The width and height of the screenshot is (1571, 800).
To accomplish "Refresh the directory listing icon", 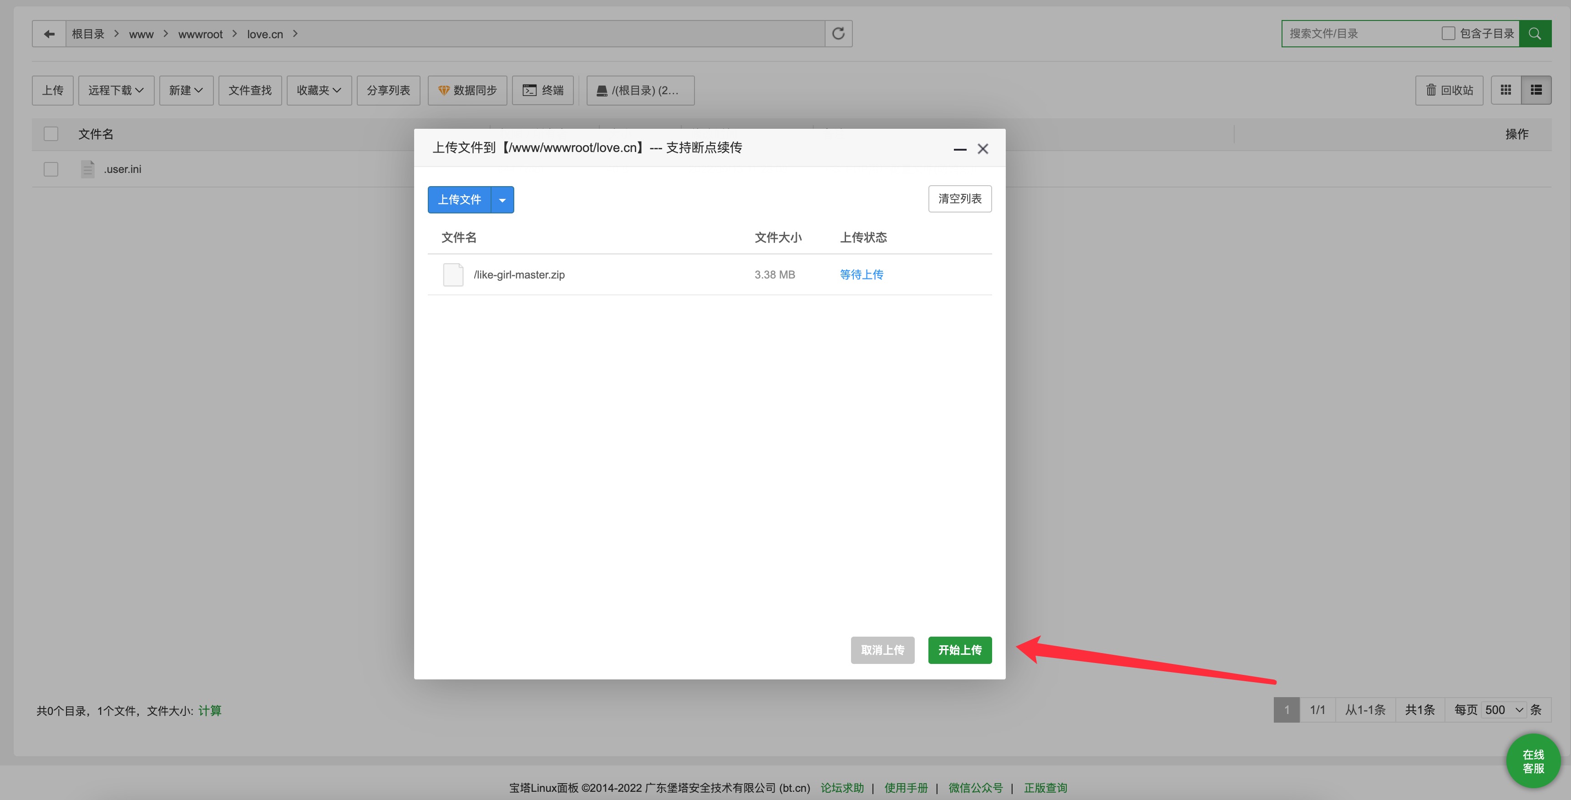I will point(839,34).
